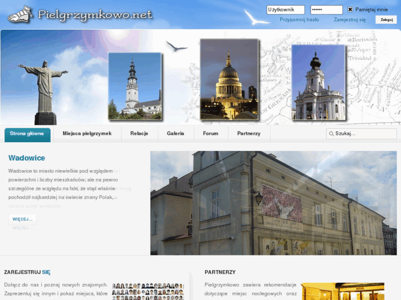Toggle the Pamiętaj mnie checkbox
The width and height of the screenshot is (401, 300).
pyautogui.click(x=350, y=10)
